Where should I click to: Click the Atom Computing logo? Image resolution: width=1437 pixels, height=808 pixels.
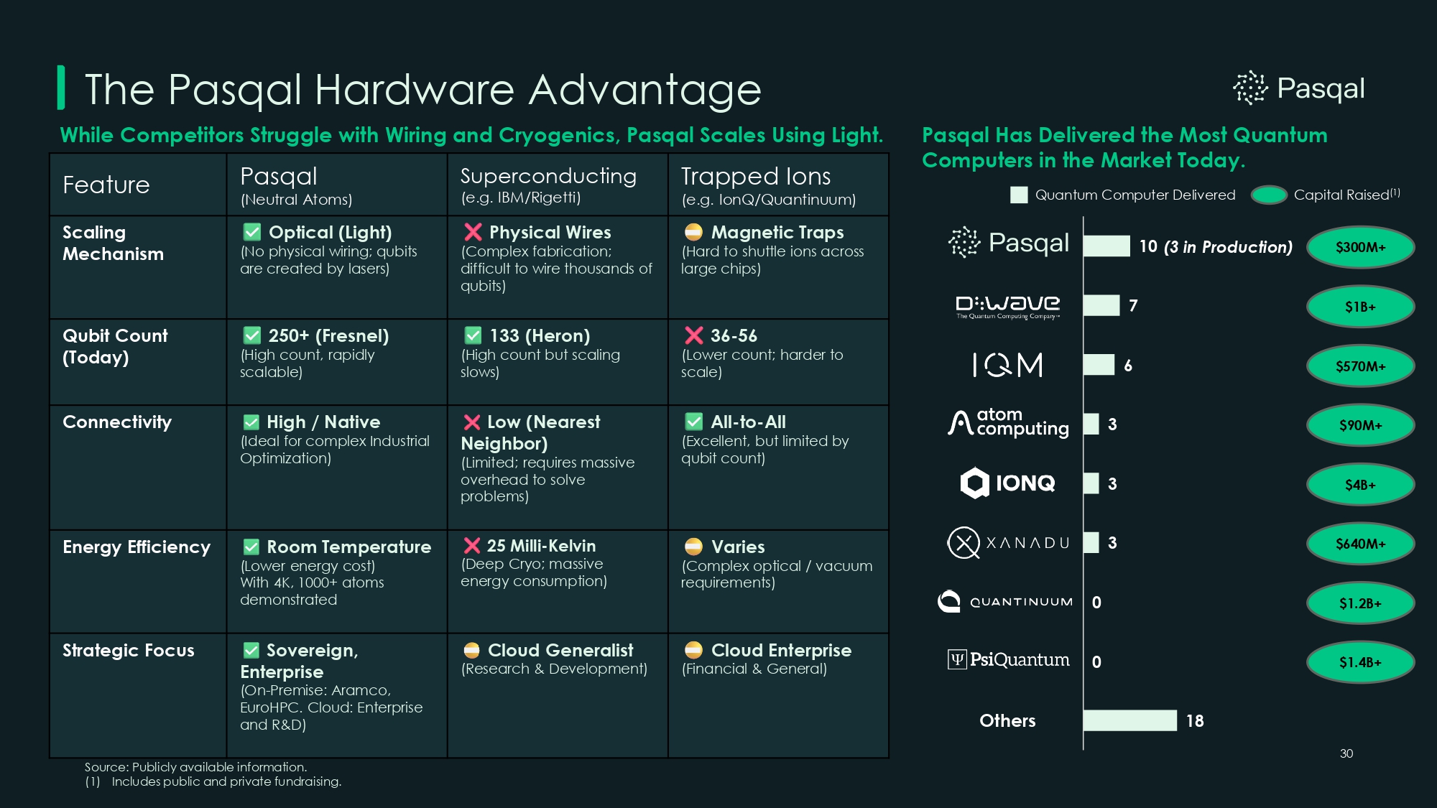pos(1007,423)
